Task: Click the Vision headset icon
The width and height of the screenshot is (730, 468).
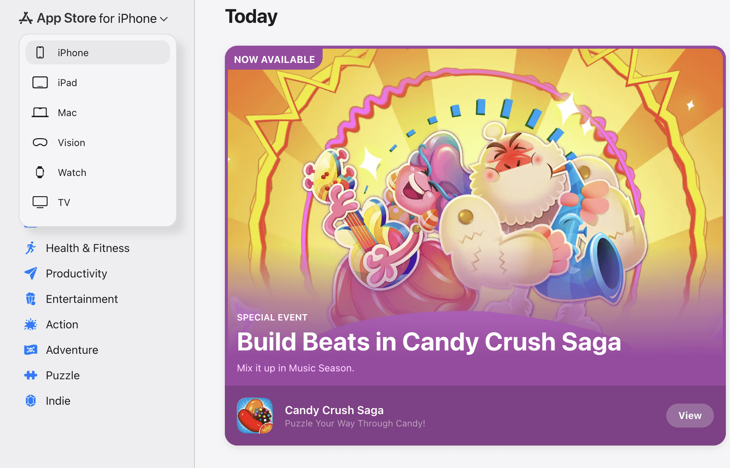Action: click(x=40, y=142)
